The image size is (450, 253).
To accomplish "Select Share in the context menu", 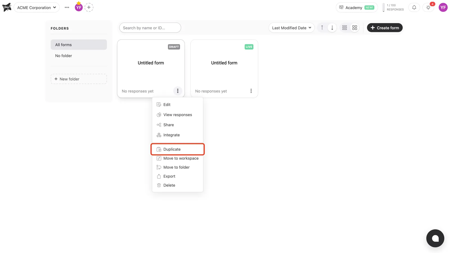I will point(177,125).
